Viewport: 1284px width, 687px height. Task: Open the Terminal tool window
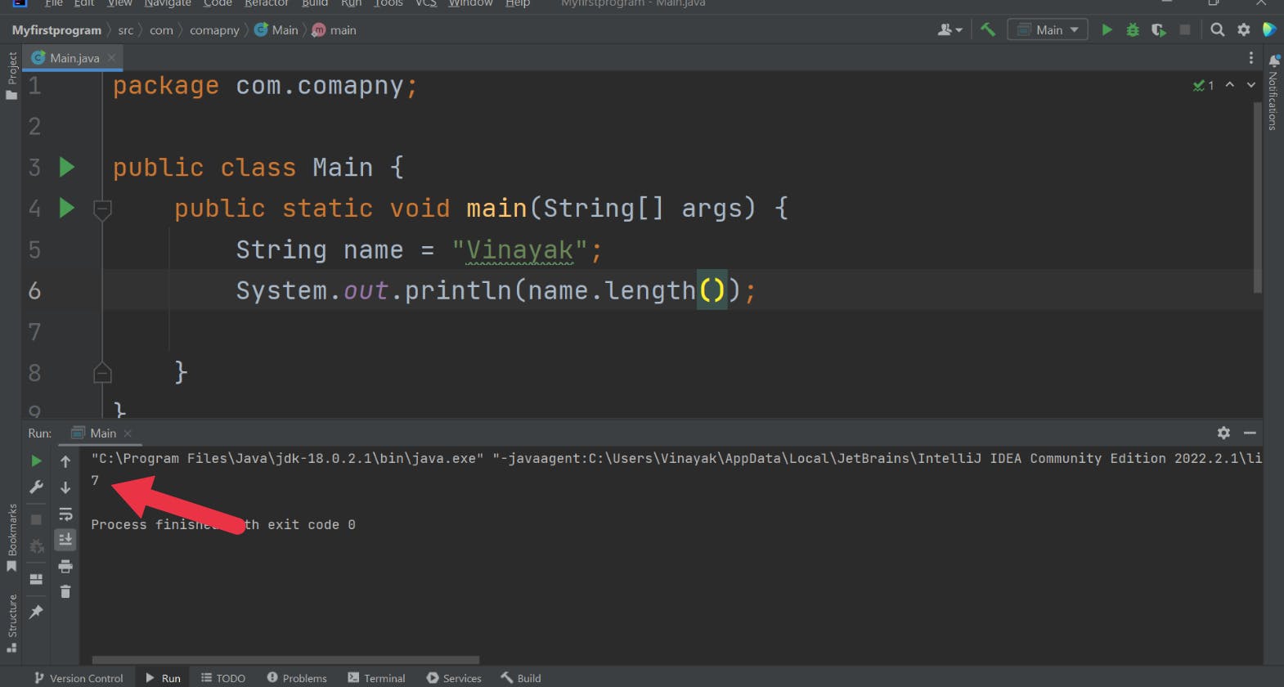pyautogui.click(x=376, y=678)
